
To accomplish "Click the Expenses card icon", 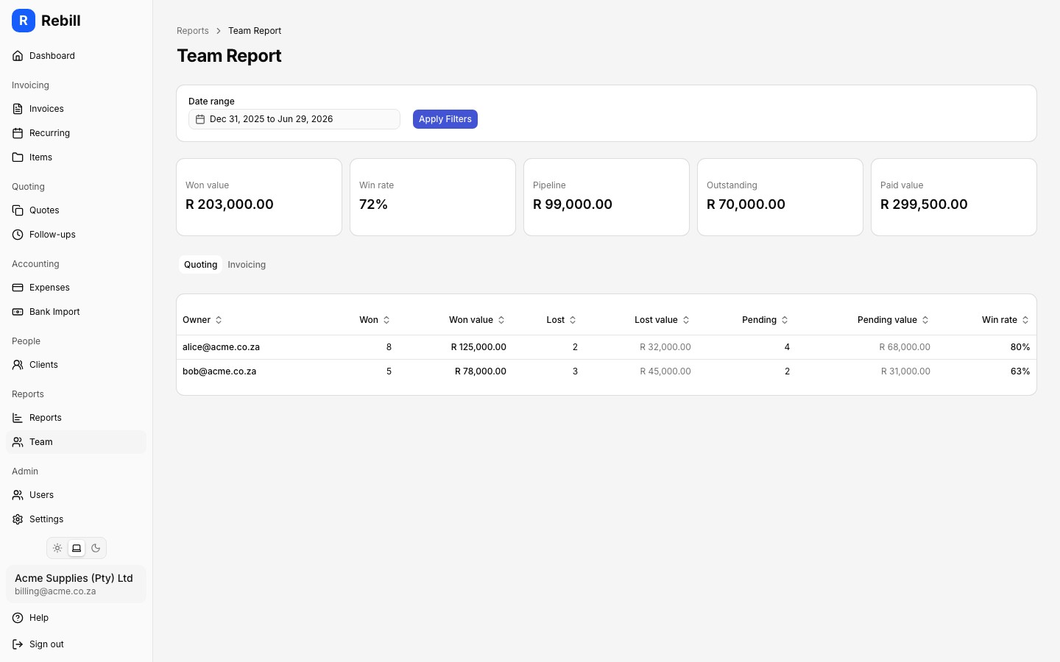I will click(18, 288).
